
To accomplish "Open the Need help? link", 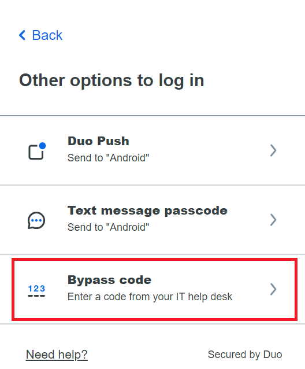I will tap(57, 355).
